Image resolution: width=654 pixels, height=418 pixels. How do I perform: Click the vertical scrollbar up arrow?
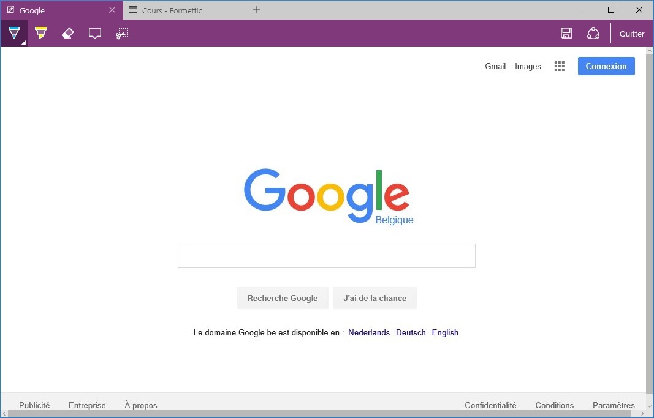(x=650, y=50)
